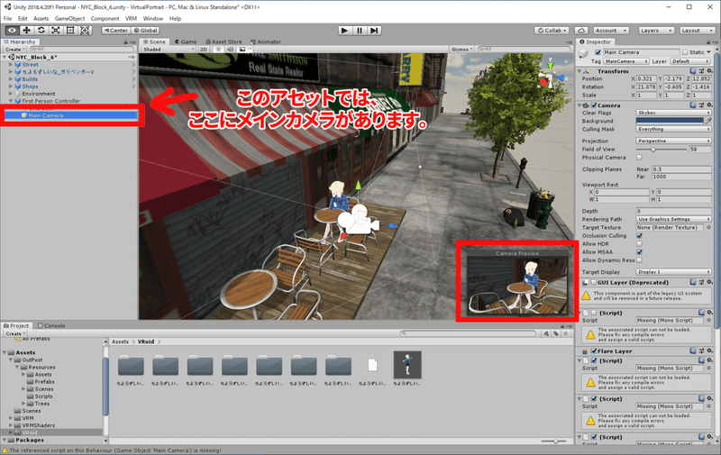The image size is (721, 455).
Task: Open Camera component settings gear
Action: pos(709,105)
